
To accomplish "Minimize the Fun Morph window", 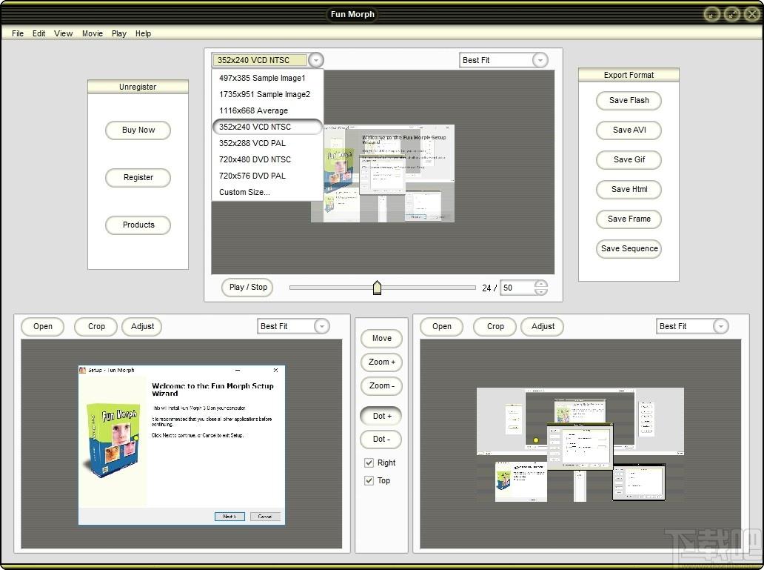I will click(712, 14).
